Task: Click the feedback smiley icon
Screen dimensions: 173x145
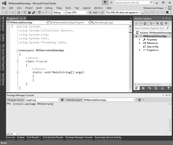Action: pyautogui.click(x=111, y=2)
